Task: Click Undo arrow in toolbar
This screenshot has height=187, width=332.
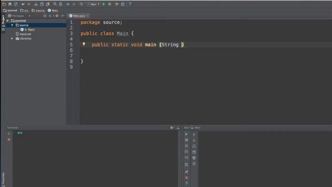Action: tap(23, 4)
